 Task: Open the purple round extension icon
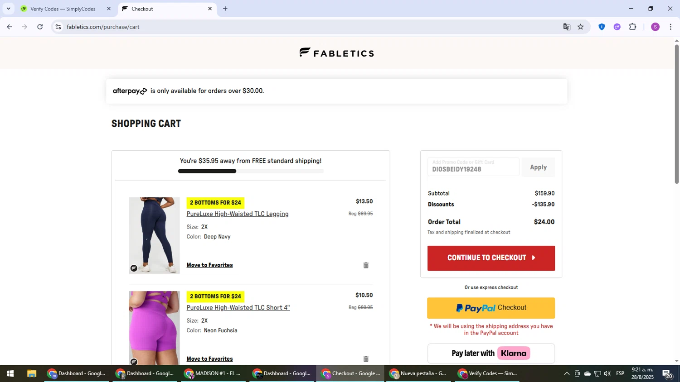coord(617,27)
